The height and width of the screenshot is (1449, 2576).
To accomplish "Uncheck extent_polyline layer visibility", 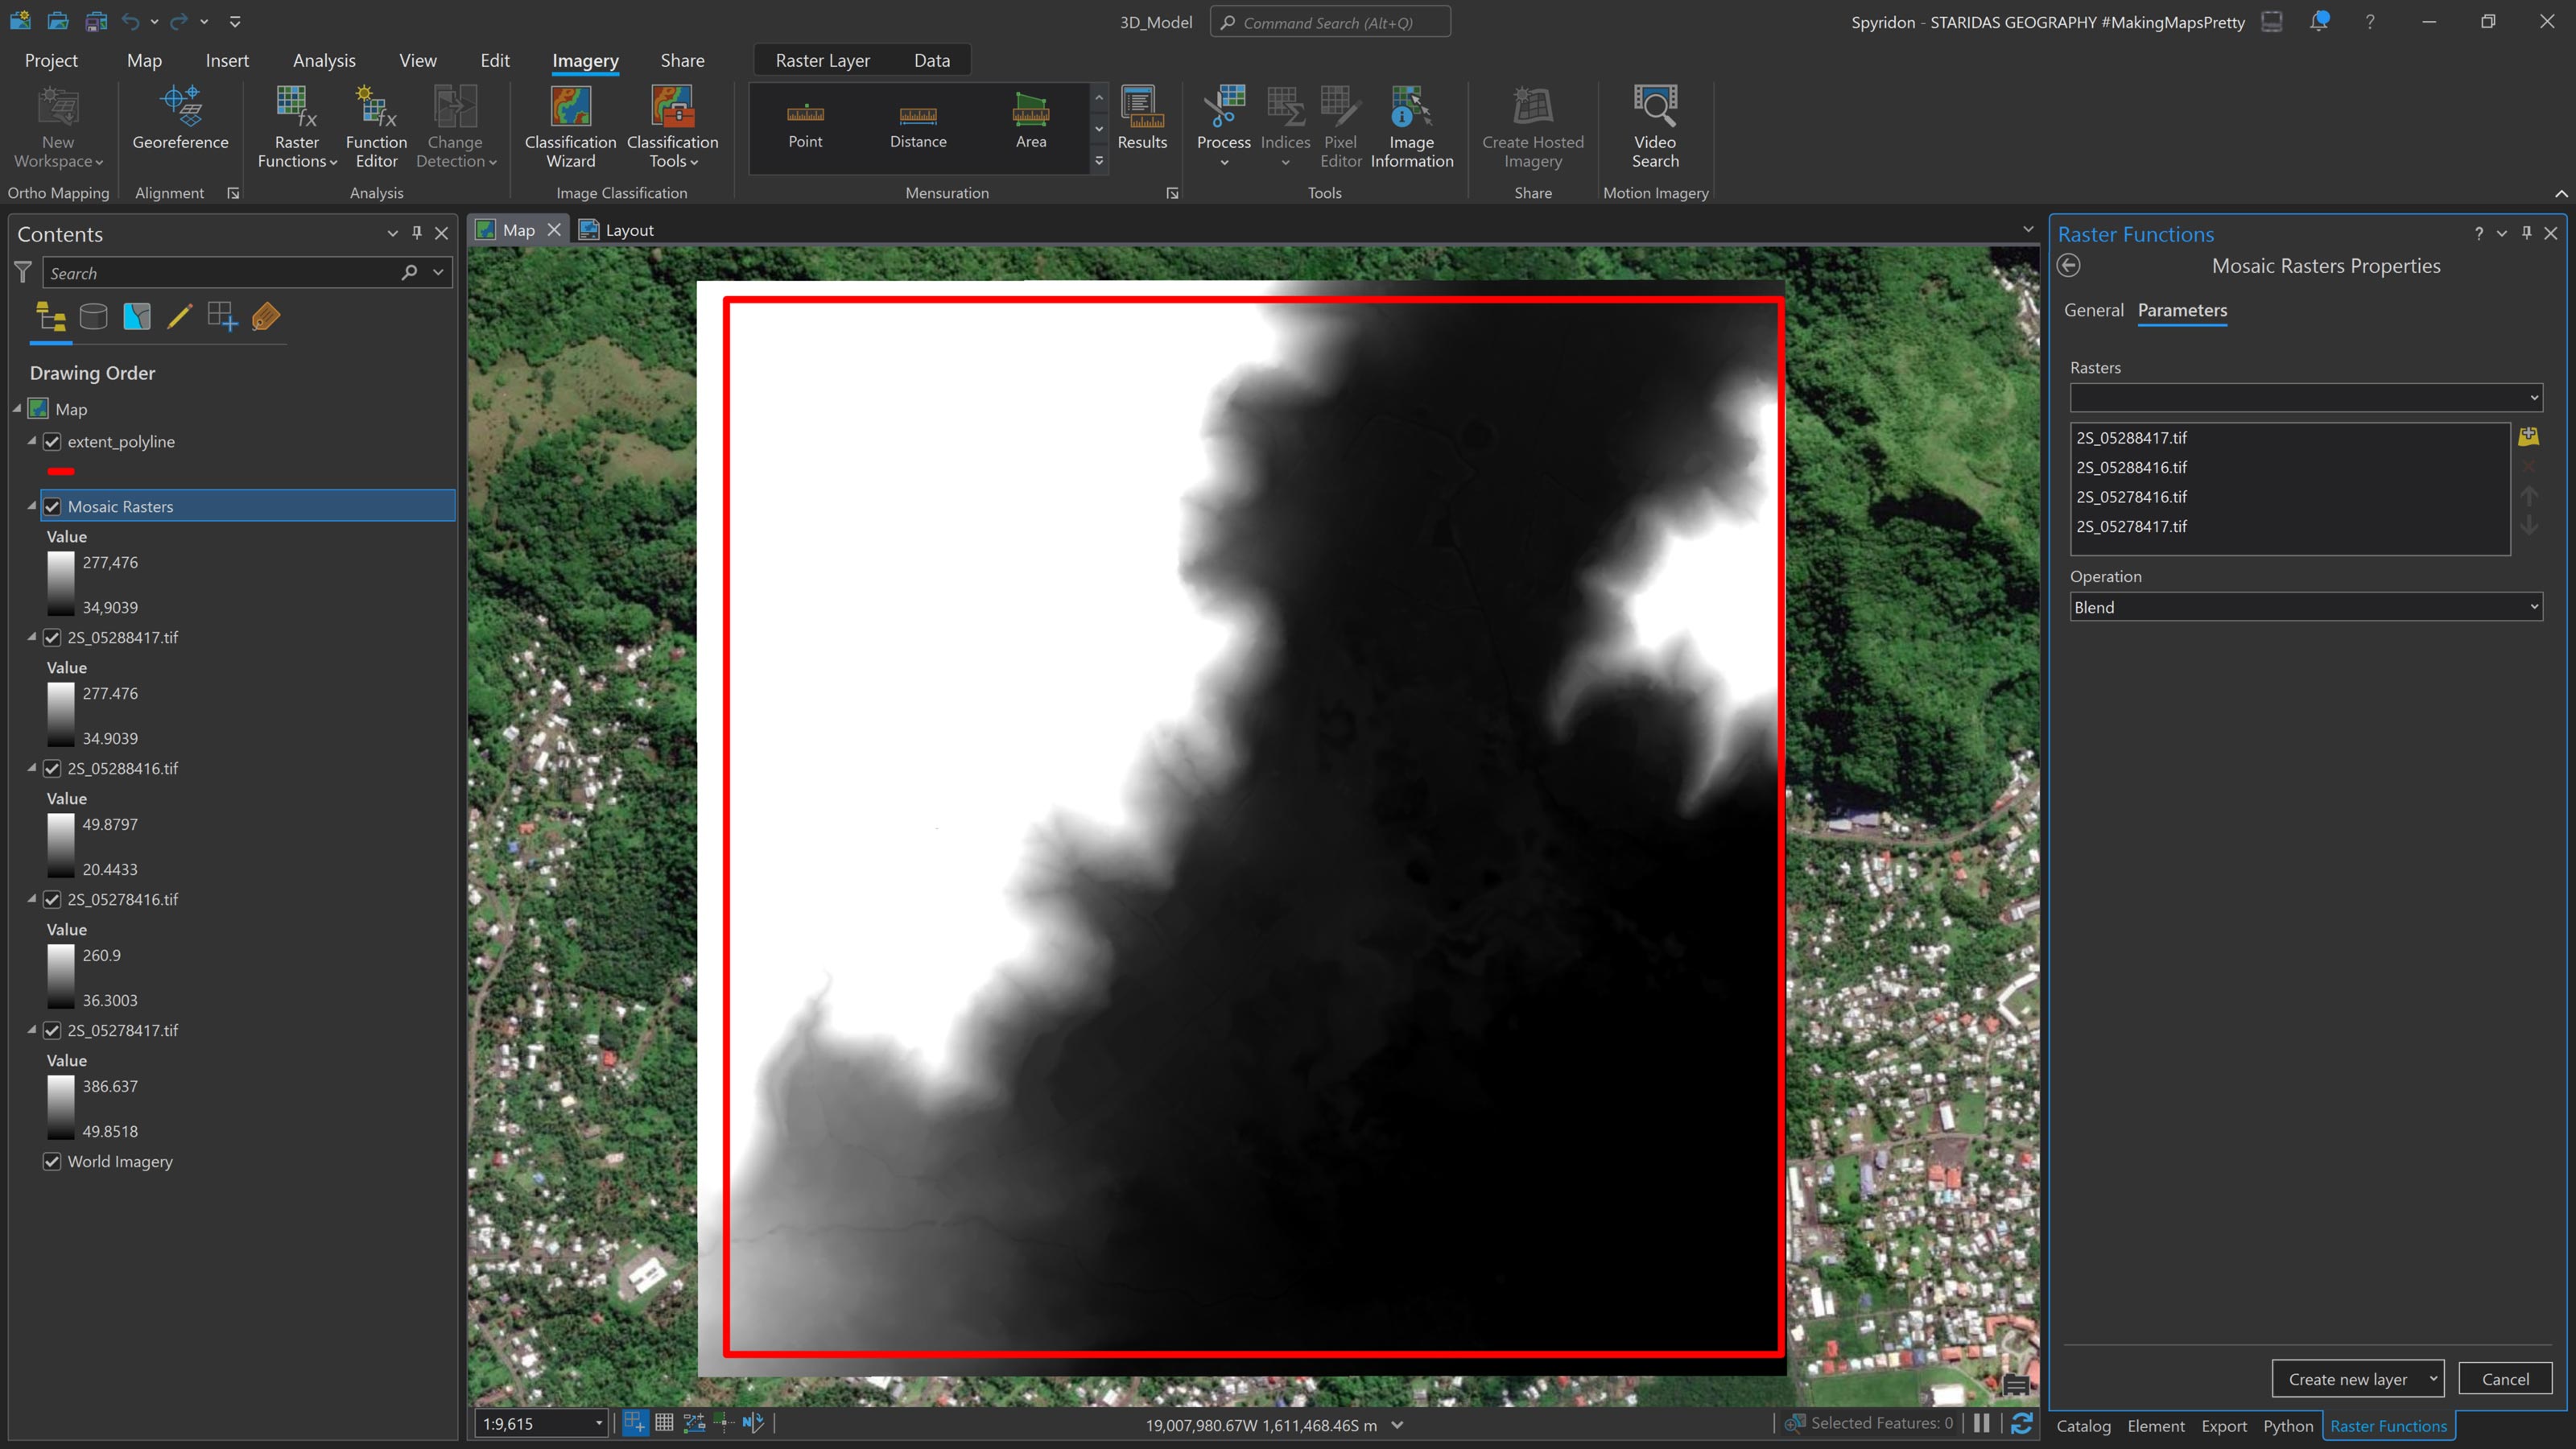I will coord(52,442).
